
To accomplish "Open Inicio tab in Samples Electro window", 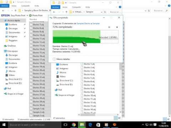I will tap(14, 6).
